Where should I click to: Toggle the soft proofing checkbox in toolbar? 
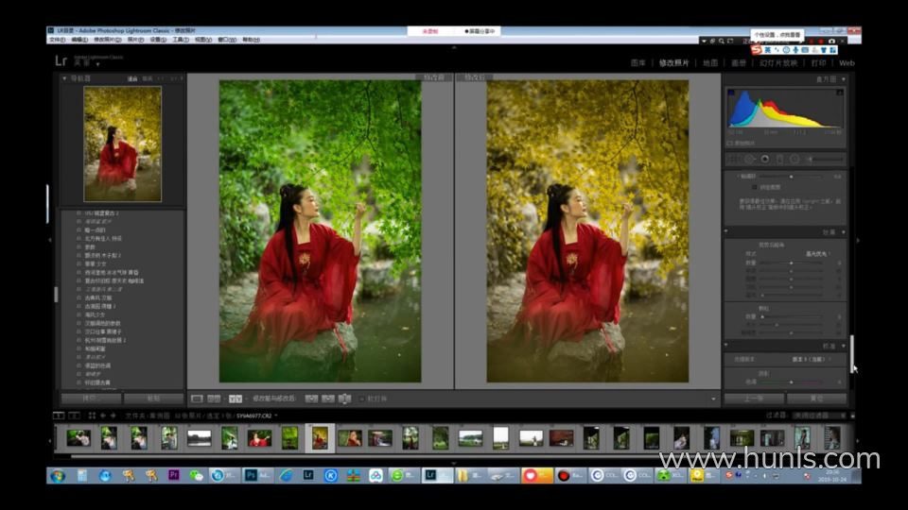click(x=362, y=399)
